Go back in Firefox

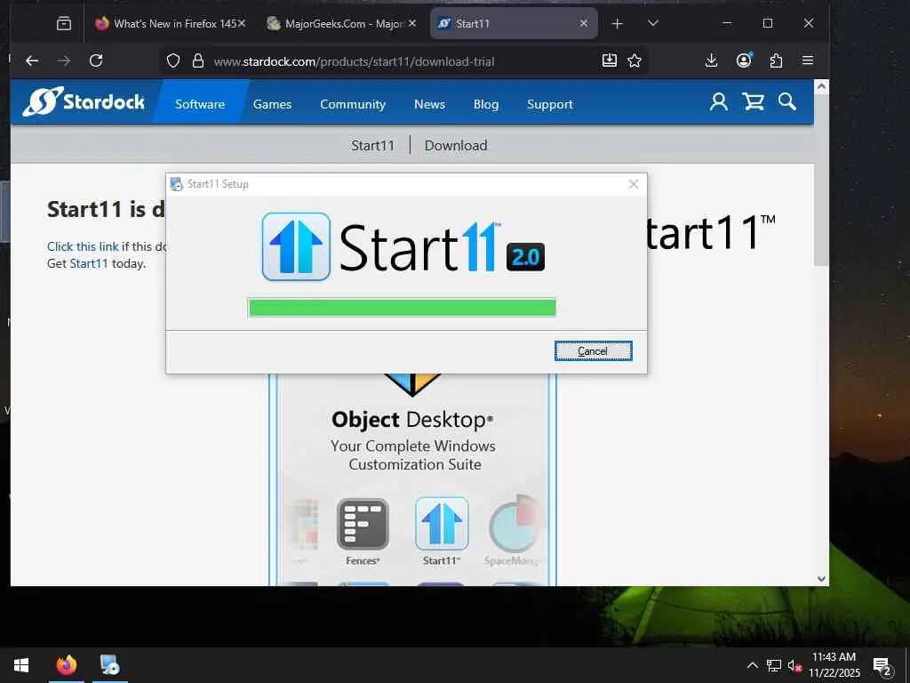32,60
